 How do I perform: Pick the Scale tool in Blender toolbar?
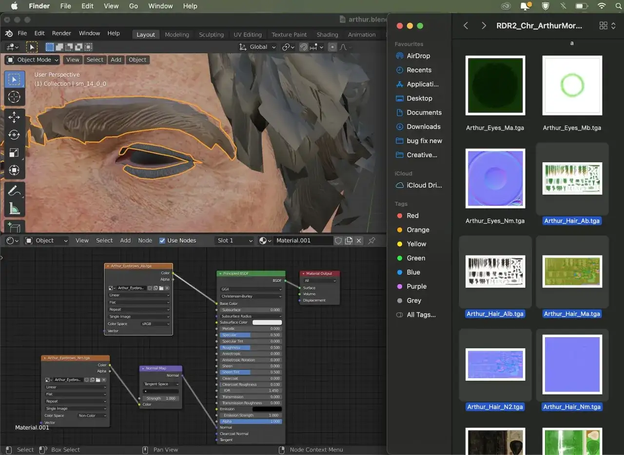[x=14, y=152]
